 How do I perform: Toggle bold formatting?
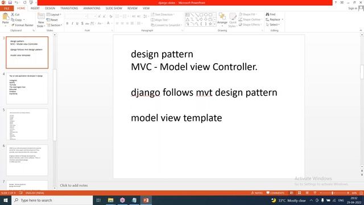[x=67, y=23]
